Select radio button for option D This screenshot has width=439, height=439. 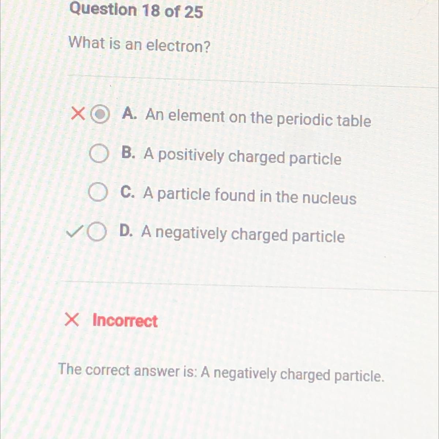pyautogui.click(x=97, y=232)
